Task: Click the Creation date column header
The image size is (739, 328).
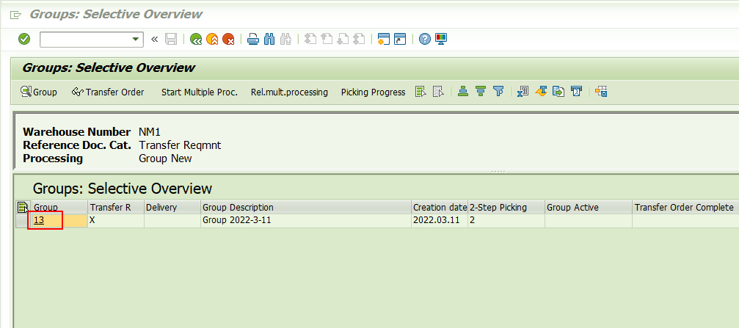Action: coord(440,208)
